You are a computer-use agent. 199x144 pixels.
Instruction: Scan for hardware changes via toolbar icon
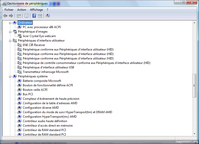[48, 16]
